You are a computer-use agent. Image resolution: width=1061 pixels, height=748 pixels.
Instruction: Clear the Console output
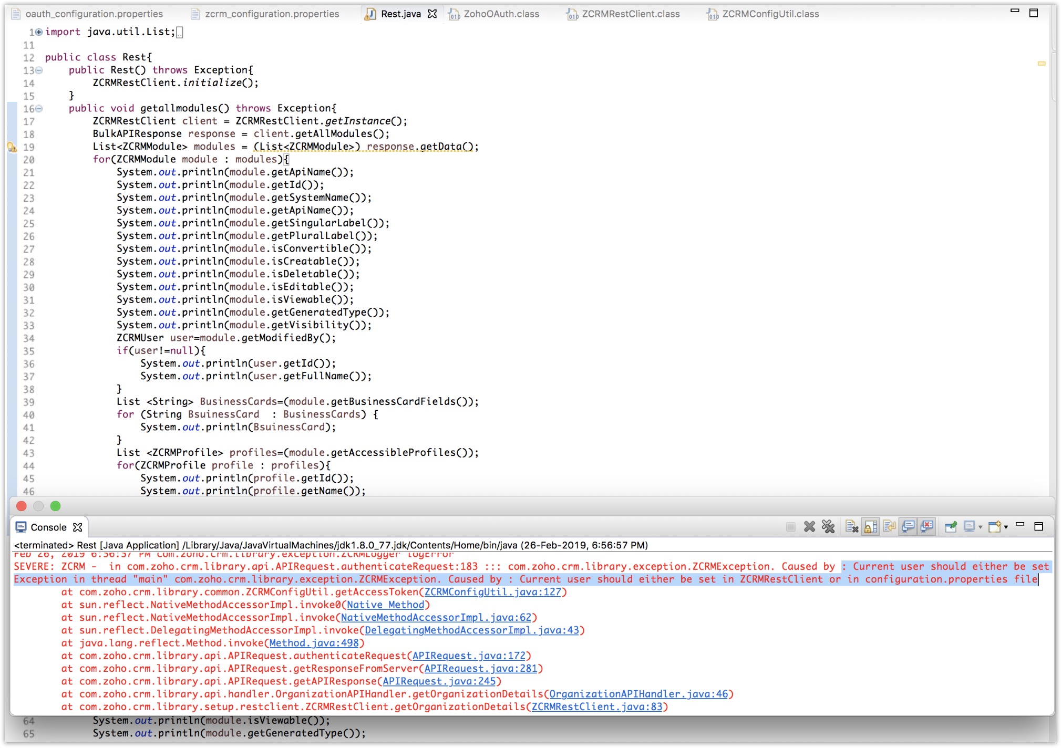(852, 527)
